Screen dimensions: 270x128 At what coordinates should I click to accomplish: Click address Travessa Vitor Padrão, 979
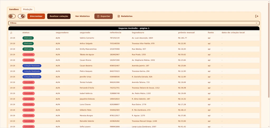(143, 43)
